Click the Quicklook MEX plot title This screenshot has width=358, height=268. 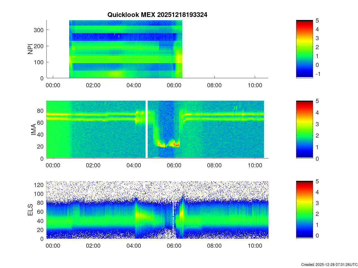click(x=157, y=15)
